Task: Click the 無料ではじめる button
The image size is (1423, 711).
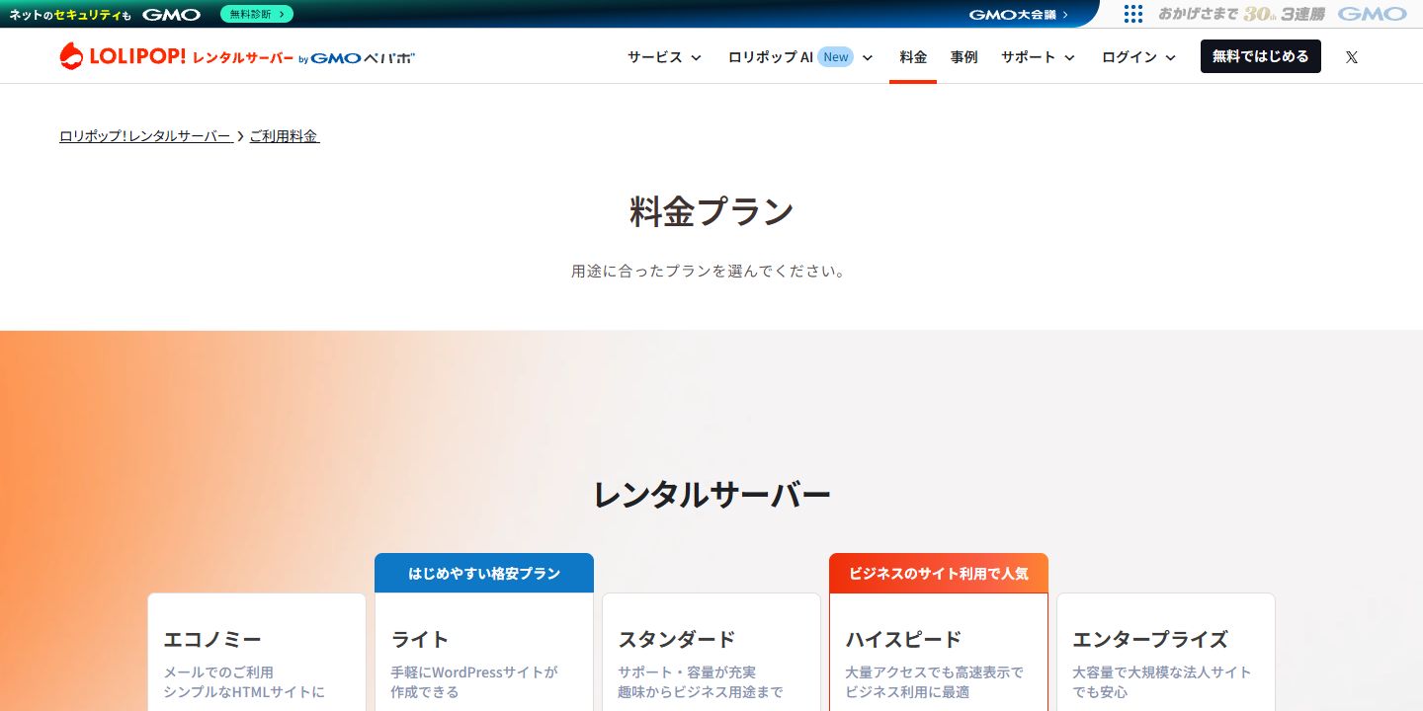Action: tap(1260, 56)
